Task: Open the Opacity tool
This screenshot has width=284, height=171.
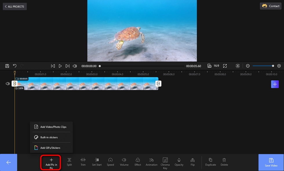Action: pyautogui.click(x=179, y=162)
